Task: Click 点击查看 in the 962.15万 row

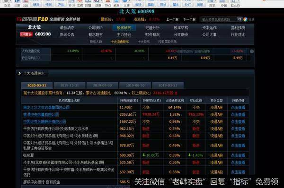Action: click(x=238, y=128)
